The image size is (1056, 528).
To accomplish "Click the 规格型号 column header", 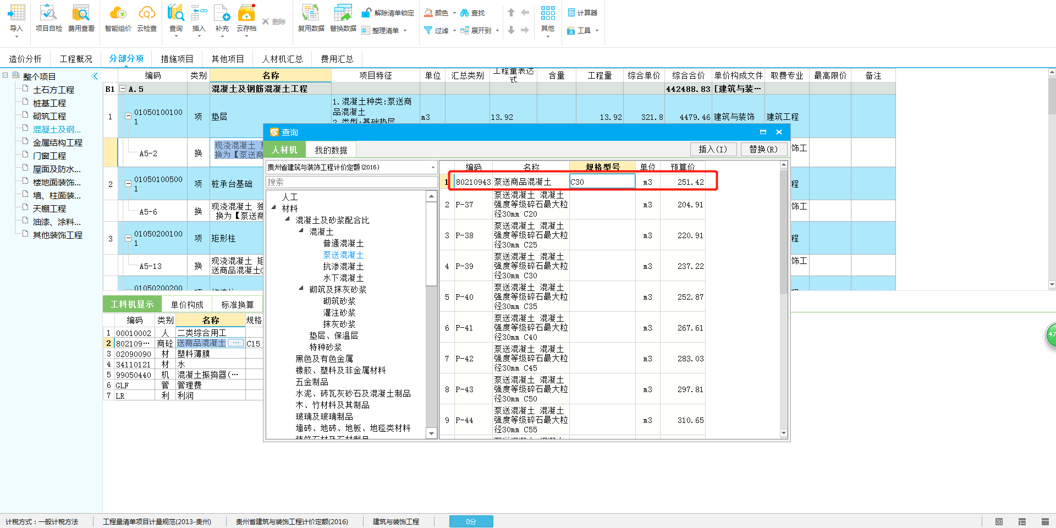I will pos(602,167).
